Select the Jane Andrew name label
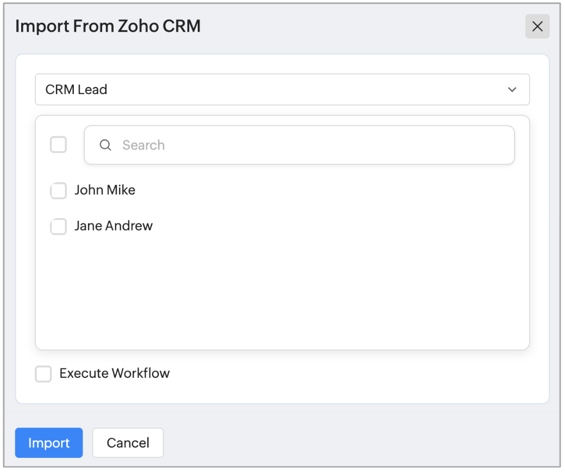 click(114, 226)
